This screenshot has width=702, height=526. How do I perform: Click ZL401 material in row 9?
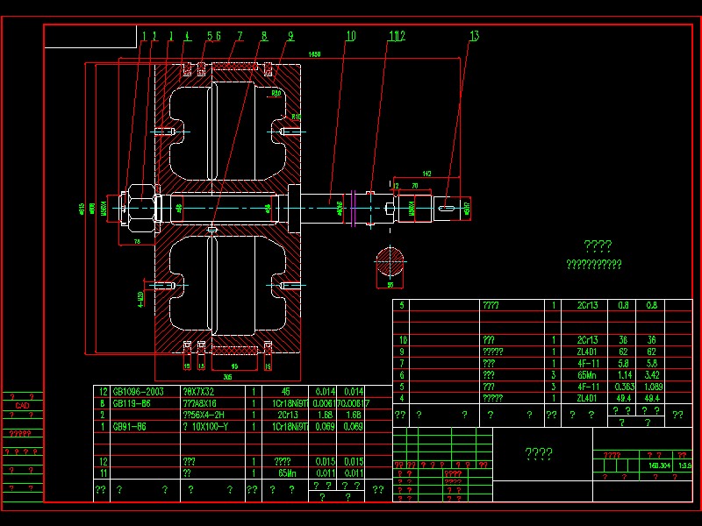(587, 352)
